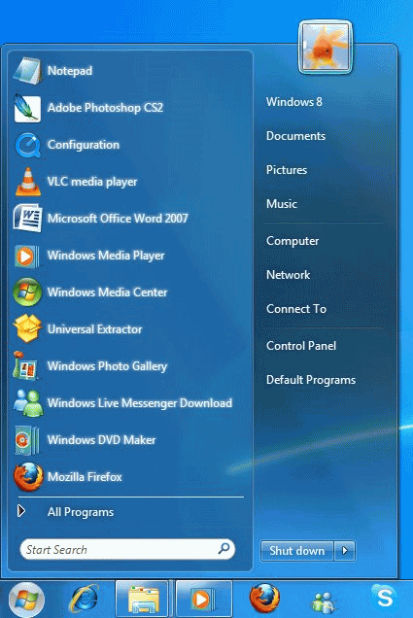Screen dimensions: 413x618
Task: Click Windows Photo Gallery text label
Action: coord(107,366)
